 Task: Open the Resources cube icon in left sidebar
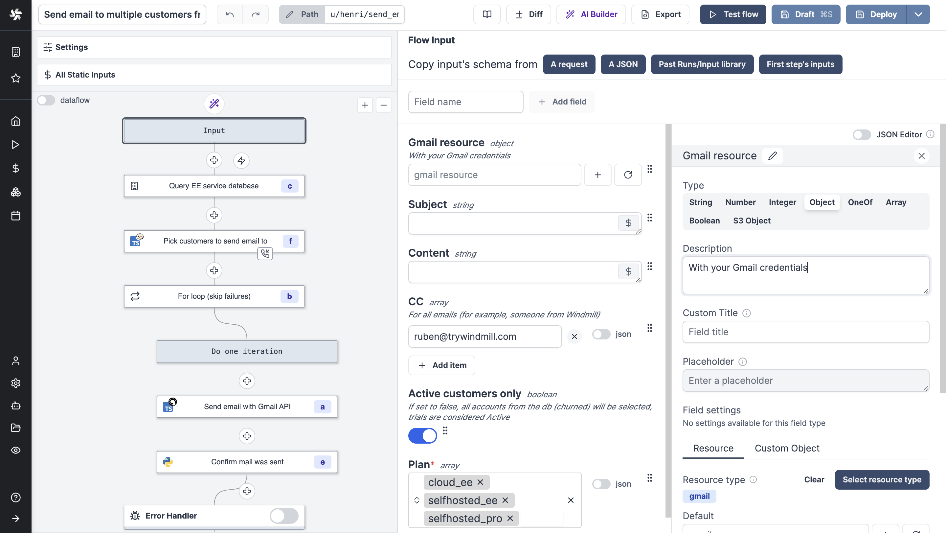click(15, 192)
